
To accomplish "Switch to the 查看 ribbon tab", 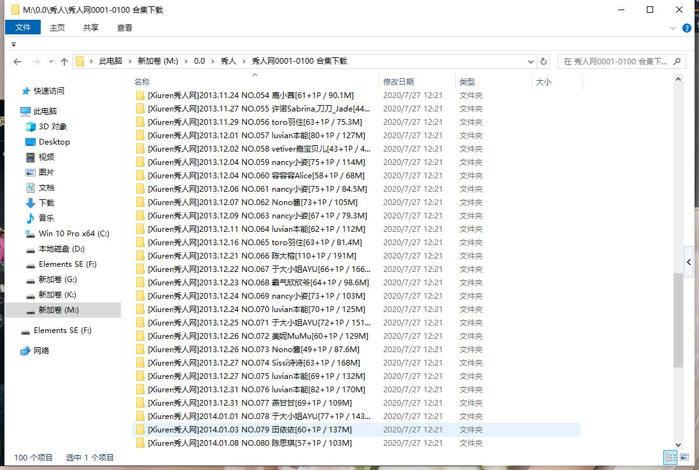I will point(125,27).
